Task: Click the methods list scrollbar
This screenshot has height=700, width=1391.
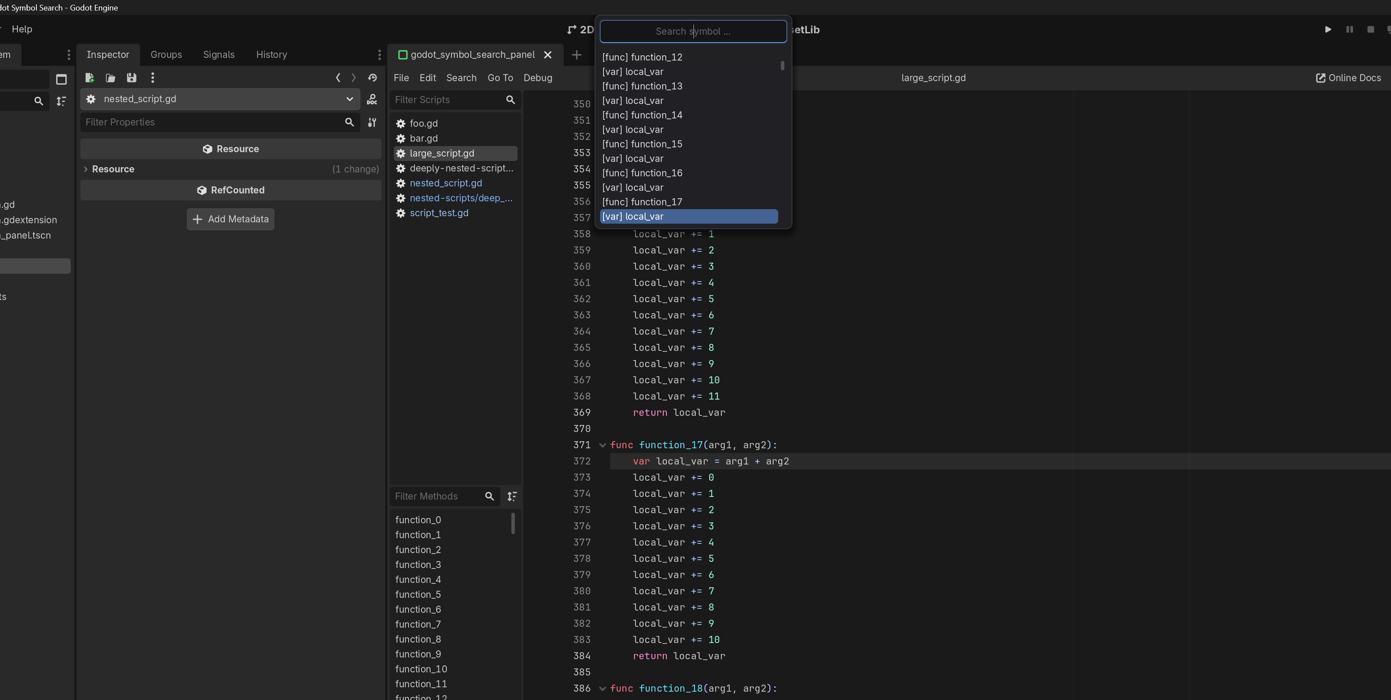Action: tap(513, 524)
